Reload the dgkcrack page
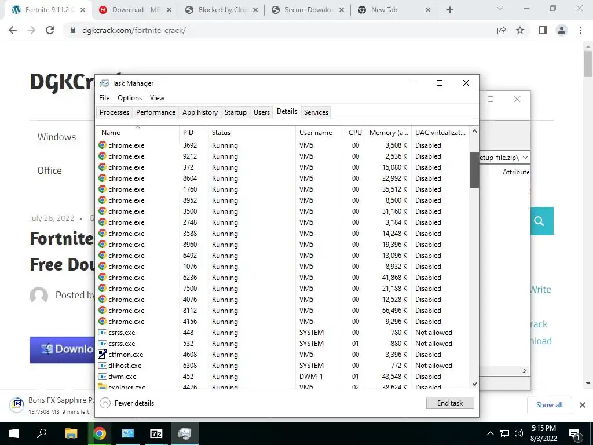The width and height of the screenshot is (593, 445). click(50, 30)
